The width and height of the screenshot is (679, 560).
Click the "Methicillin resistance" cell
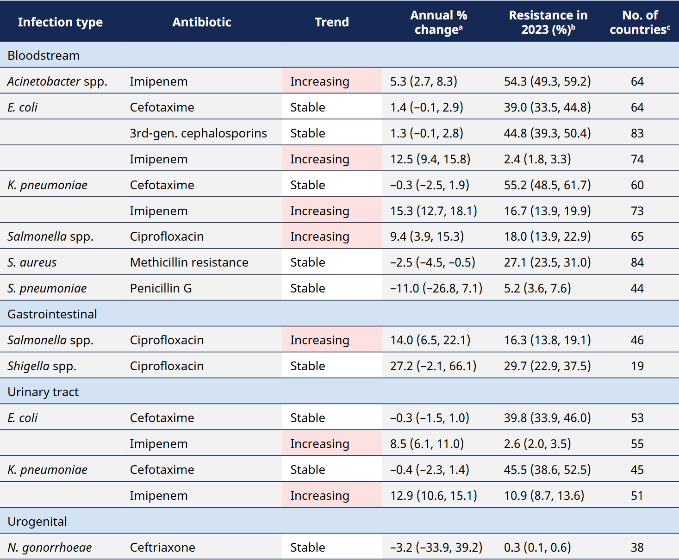tap(189, 262)
